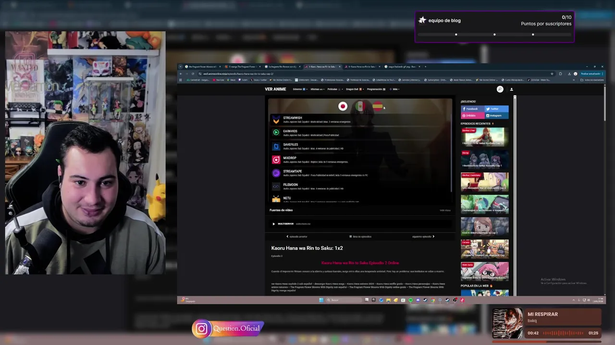Choose the MIXDROP server
The height and width of the screenshot is (345, 615).
pyautogui.click(x=360, y=160)
